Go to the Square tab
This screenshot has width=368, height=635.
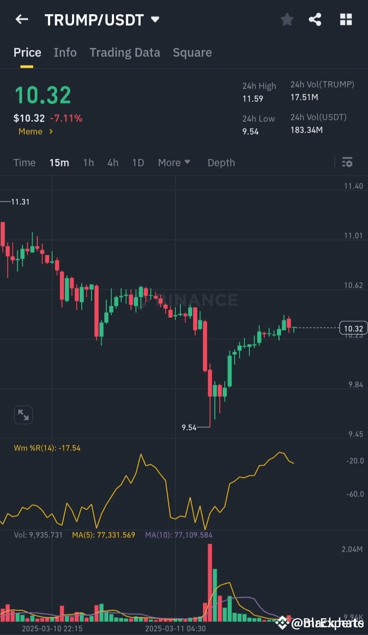point(192,52)
